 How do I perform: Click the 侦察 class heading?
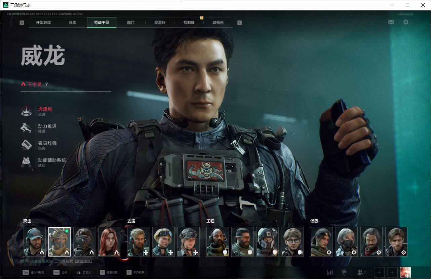(x=314, y=221)
